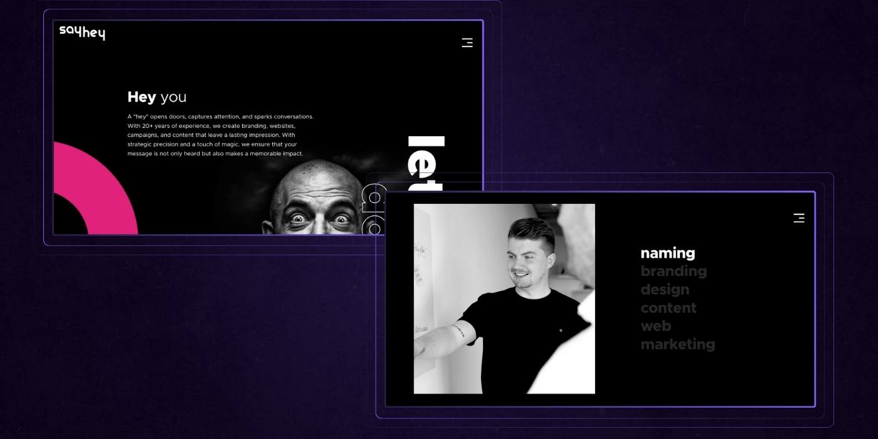878x439 pixels.
Task: Click the intro paragraph starting with A "hey" opens doors
Action: pos(220,135)
